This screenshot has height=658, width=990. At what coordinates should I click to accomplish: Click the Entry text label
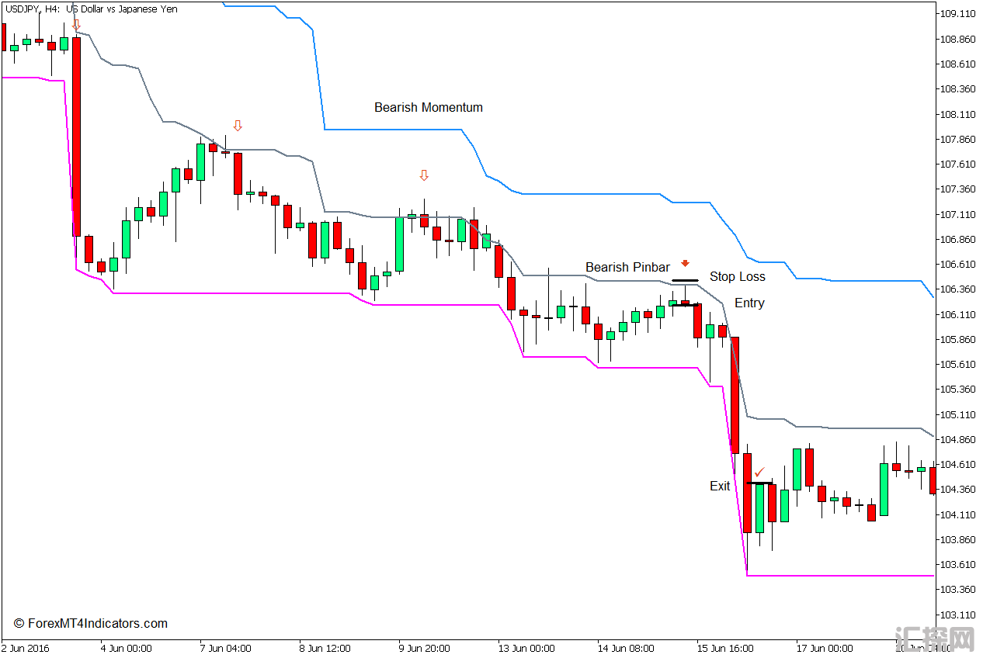click(x=749, y=303)
